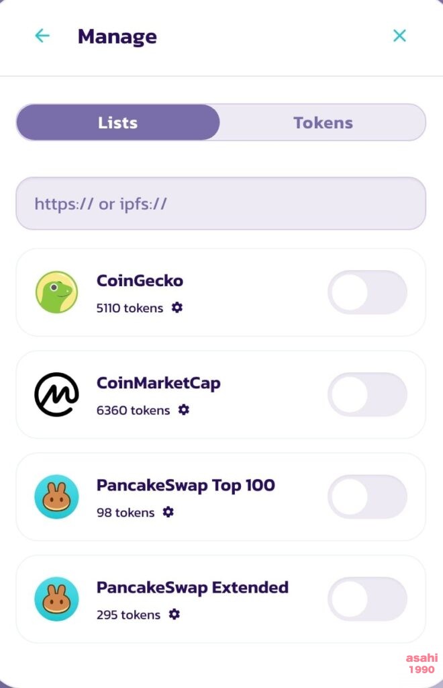The height and width of the screenshot is (688, 443).
Task: Click the PancakeSwap Extended bunny logo
Action: (56, 599)
